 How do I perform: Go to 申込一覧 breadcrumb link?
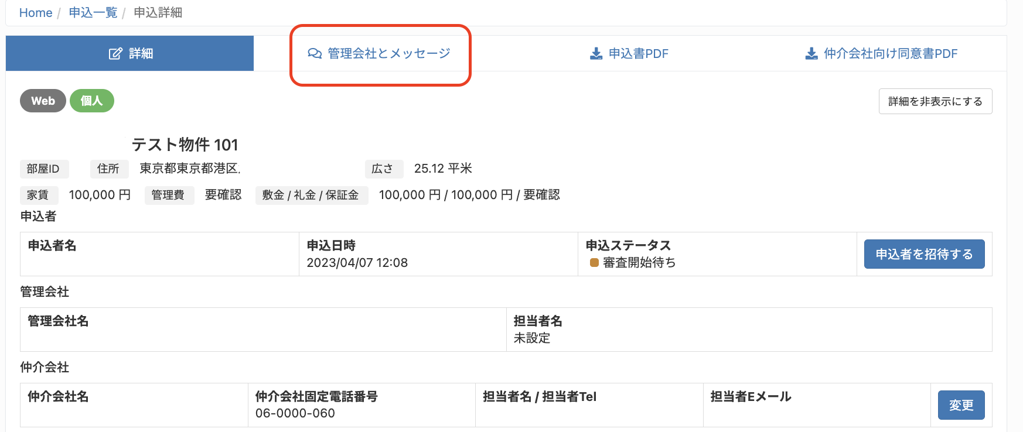93,13
